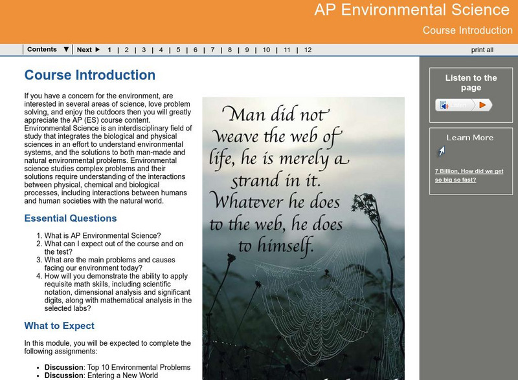Jump to page 12
Image resolution: width=518 pixels, height=380 pixels.
(x=308, y=50)
